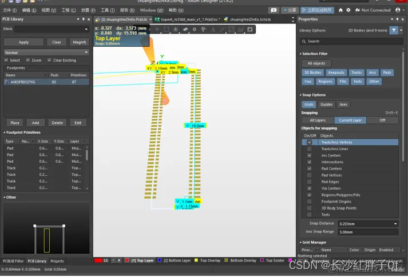Select the place via tool
This screenshot has width=408, height=277.
[204, 29]
